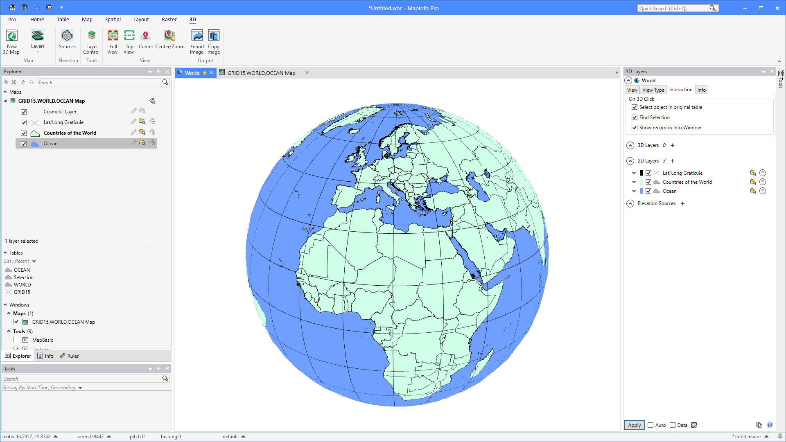
Task: Switch to the Raster ribbon tab
Action: 169,19
